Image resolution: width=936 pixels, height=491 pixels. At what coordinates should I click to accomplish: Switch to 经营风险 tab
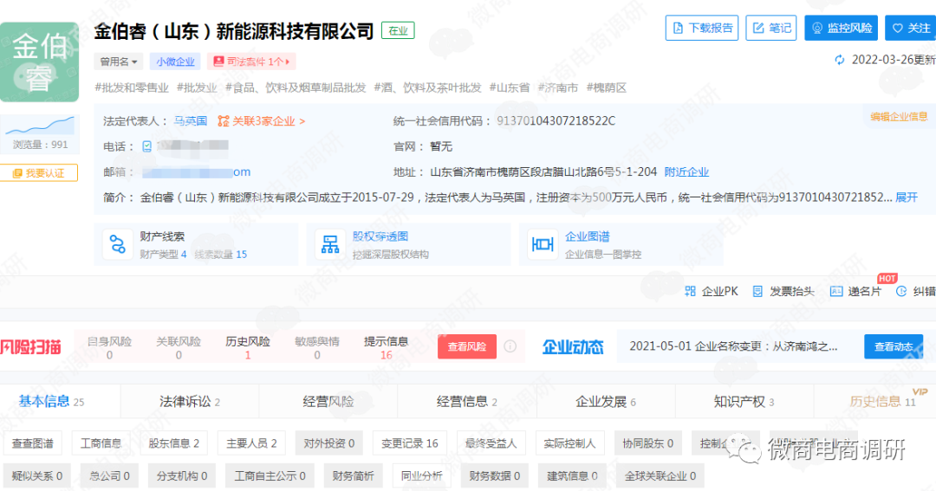(328, 402)
